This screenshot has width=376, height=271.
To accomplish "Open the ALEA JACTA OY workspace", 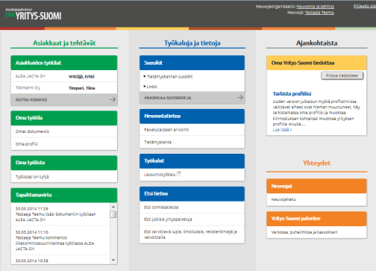I will [64, 76].
